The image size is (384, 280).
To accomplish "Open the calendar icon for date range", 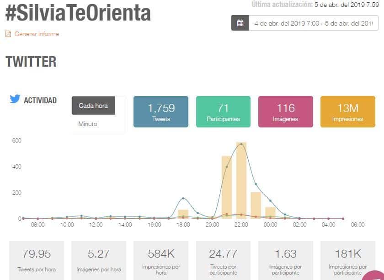I will coord(240,23).
